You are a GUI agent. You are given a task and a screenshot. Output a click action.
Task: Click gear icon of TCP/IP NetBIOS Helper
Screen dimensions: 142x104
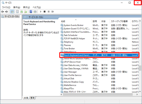pyautogui.click(x=62, y=38)
